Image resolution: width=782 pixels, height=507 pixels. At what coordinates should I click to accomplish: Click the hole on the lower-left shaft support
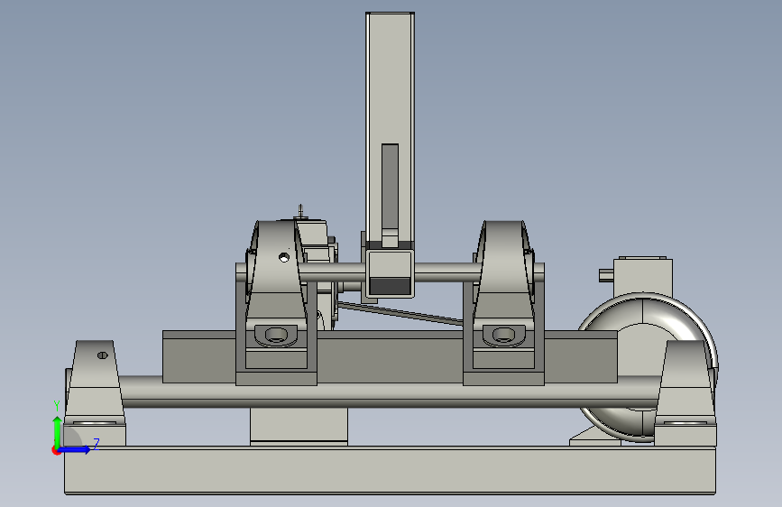coord(102,355)
